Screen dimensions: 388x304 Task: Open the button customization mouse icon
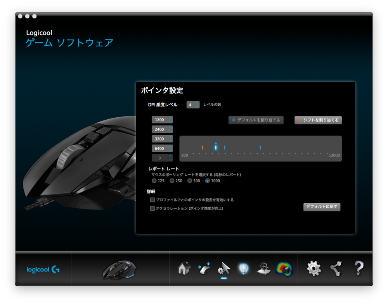tap(204, 268)
